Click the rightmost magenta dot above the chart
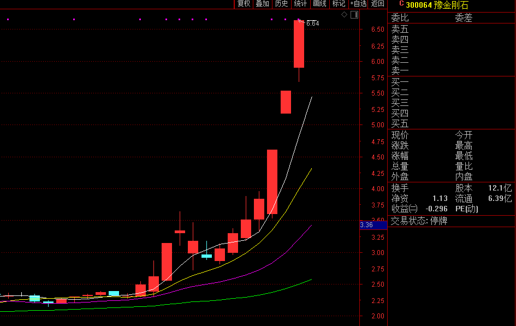The image size is (516, 326). 284,20
